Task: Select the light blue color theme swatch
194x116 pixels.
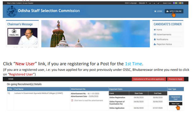Action: (182, 3)
